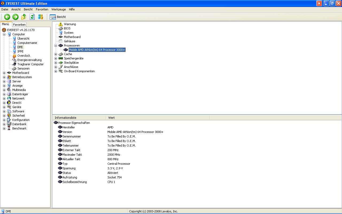Viewport: 342px width, 214px height.
Task: Select IPMI icon in sidebar
Action: coord(14,51)
